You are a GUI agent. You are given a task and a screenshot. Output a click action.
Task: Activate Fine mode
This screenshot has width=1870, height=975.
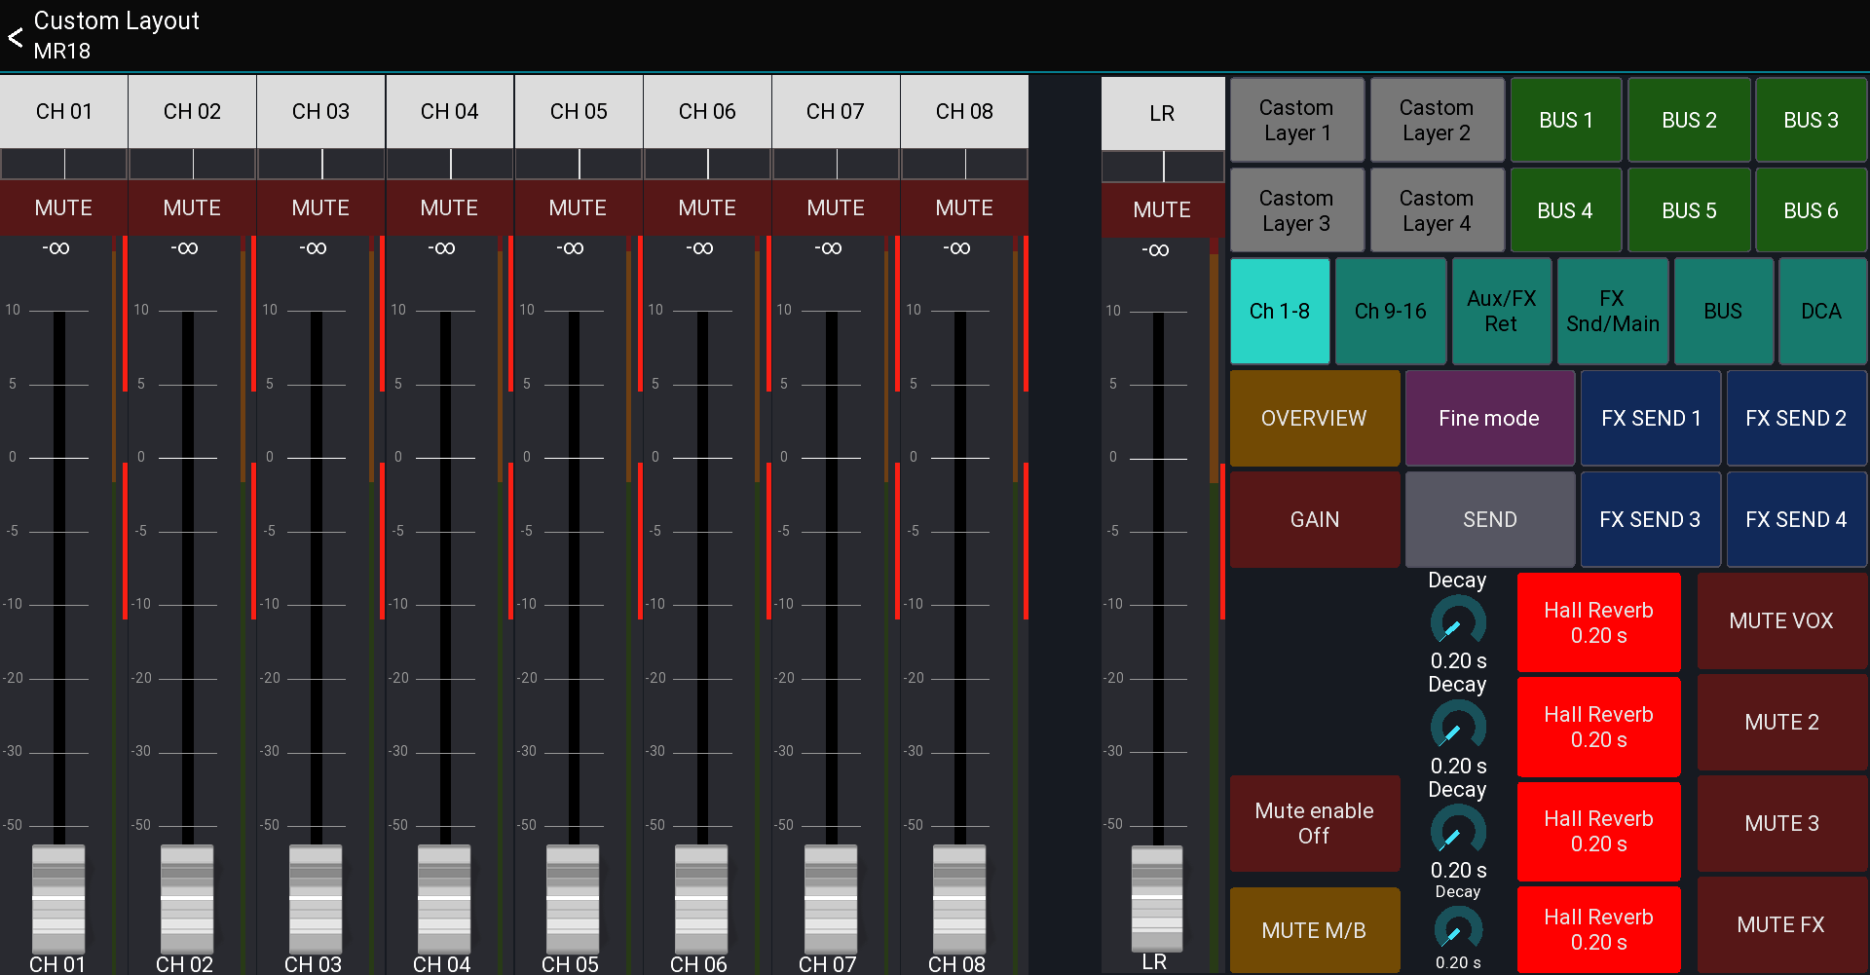(x=1488, y=418)
